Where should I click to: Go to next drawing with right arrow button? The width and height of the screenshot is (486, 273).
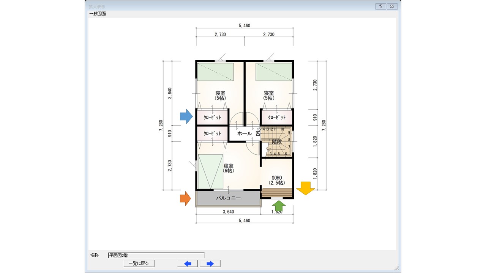pos(210,264)
